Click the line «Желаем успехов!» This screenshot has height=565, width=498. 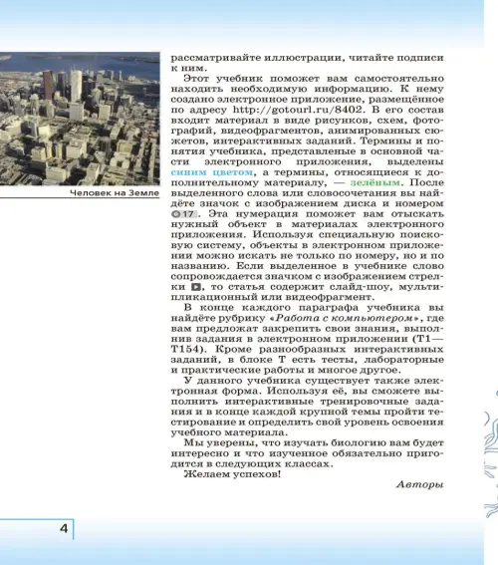click(x=232, y=474)
